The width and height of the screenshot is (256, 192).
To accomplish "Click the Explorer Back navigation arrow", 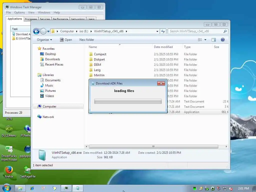I will point(36,31).
